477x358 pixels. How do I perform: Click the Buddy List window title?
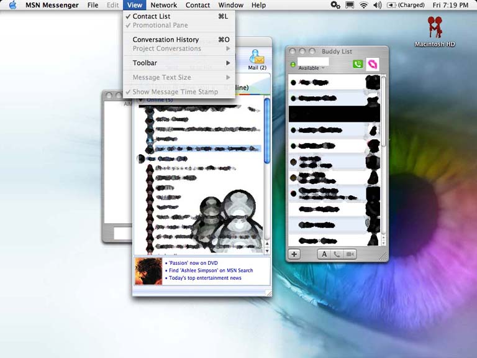pyautogui.click(x=337, y=52)
